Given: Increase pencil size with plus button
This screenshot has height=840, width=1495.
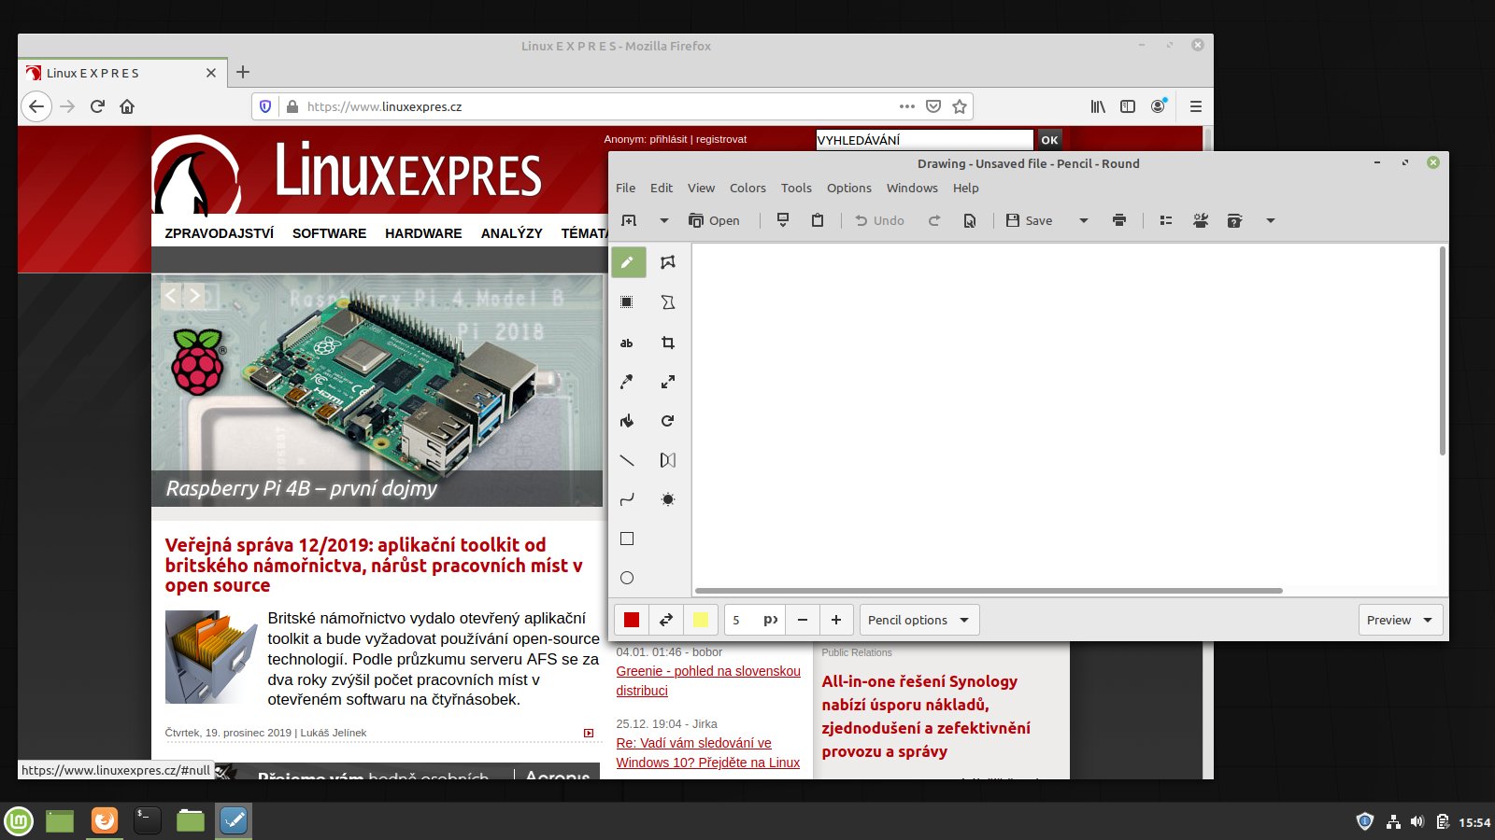Looking at the screenshot, I should point(836,620).
